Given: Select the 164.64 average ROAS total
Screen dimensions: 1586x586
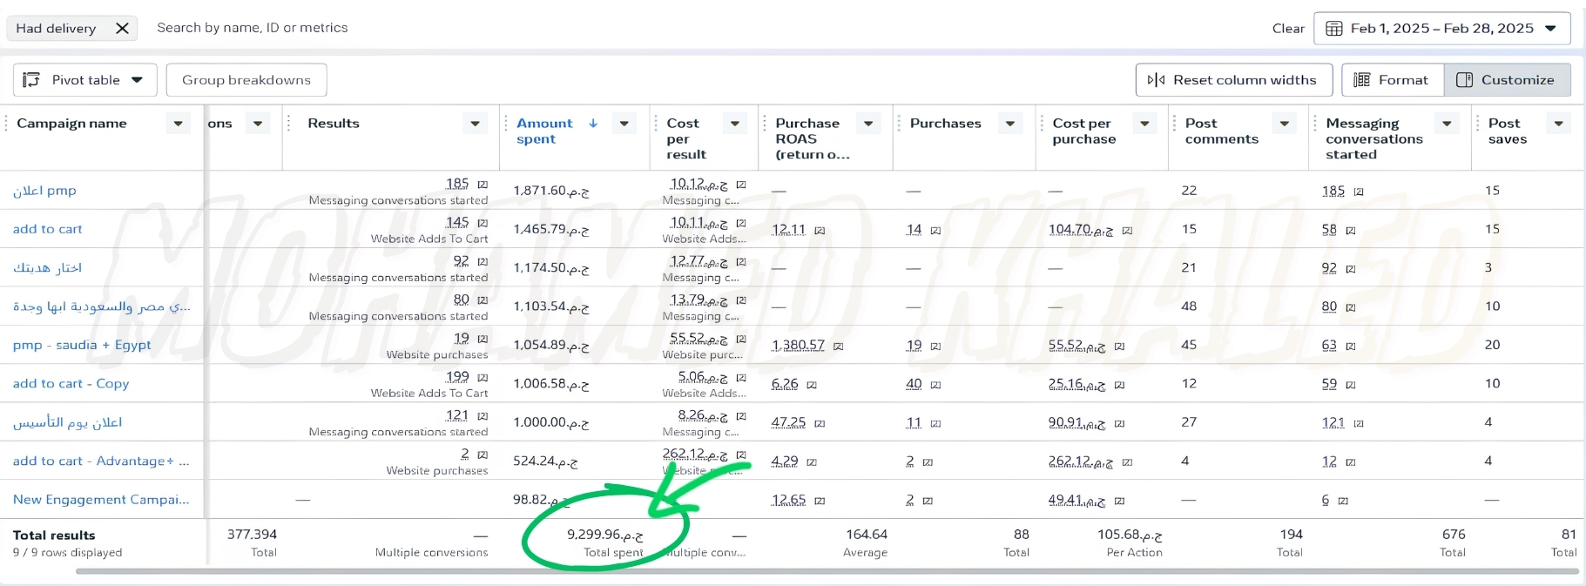Looking at the screenshot, I should pos(867,535).
